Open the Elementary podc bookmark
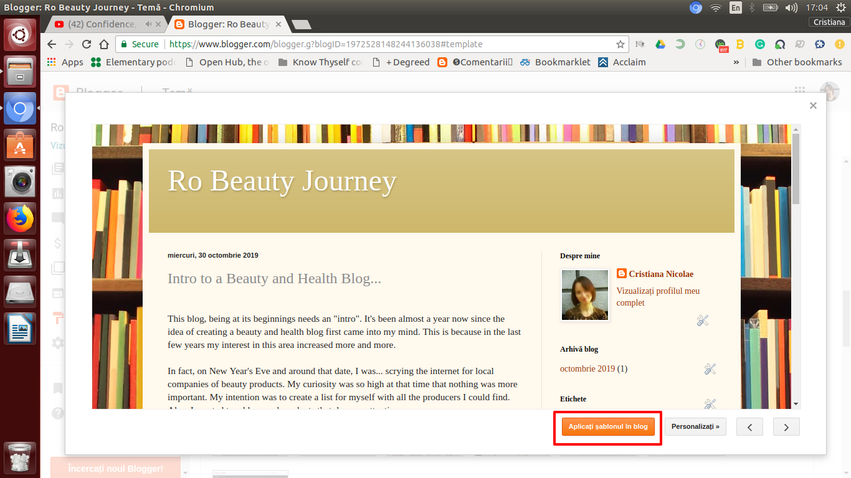The width and height of the screenshot is (851, 478). point(133,62)
